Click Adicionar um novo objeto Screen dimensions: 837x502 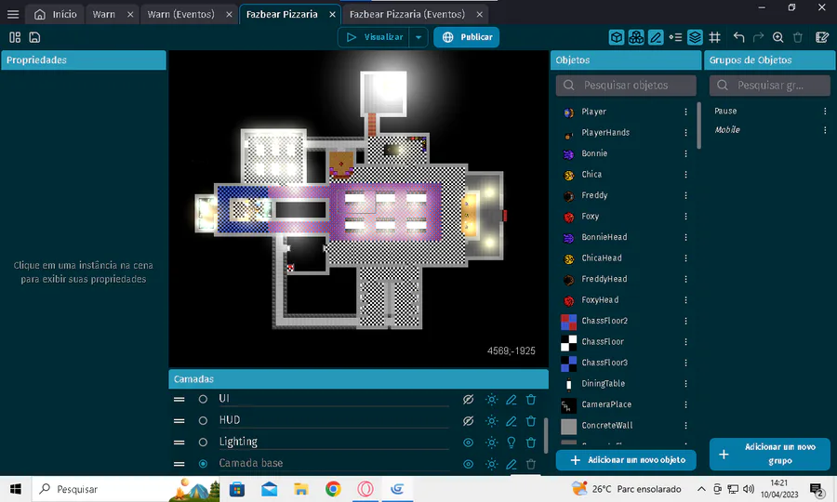(x=626, y=460)
